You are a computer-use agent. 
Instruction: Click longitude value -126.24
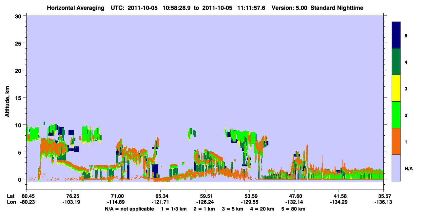pos(205,202)
